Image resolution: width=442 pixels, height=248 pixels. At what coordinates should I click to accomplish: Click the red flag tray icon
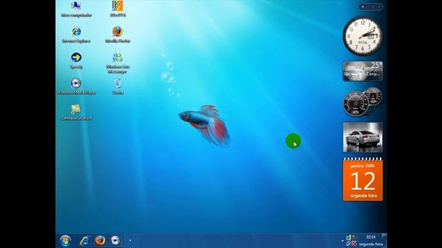(x=354, y=238)
